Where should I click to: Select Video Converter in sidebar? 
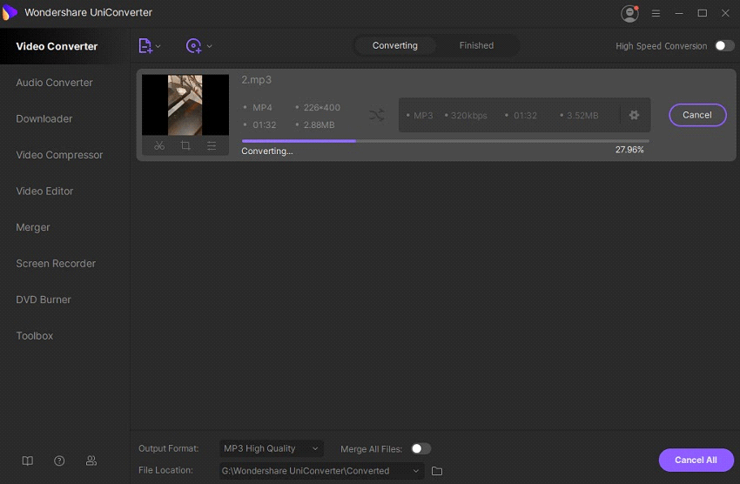click(x=57, y=46)
